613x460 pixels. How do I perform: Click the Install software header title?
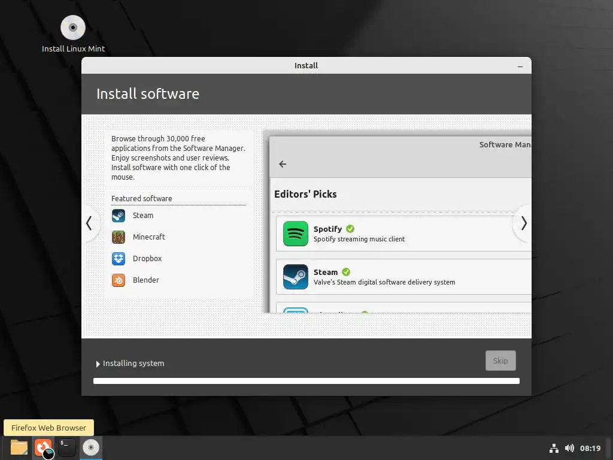point(148,94)
